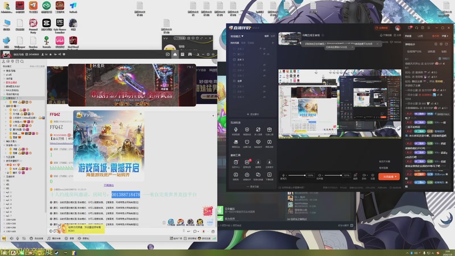Open 播放伴奏 in the YY bottom bar
The height and width of the screenshot is (256, 455).
coord(54,238)
